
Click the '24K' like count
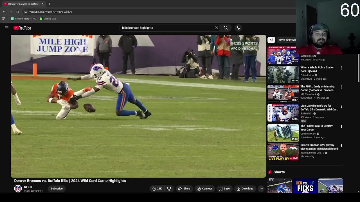[159, 189]
